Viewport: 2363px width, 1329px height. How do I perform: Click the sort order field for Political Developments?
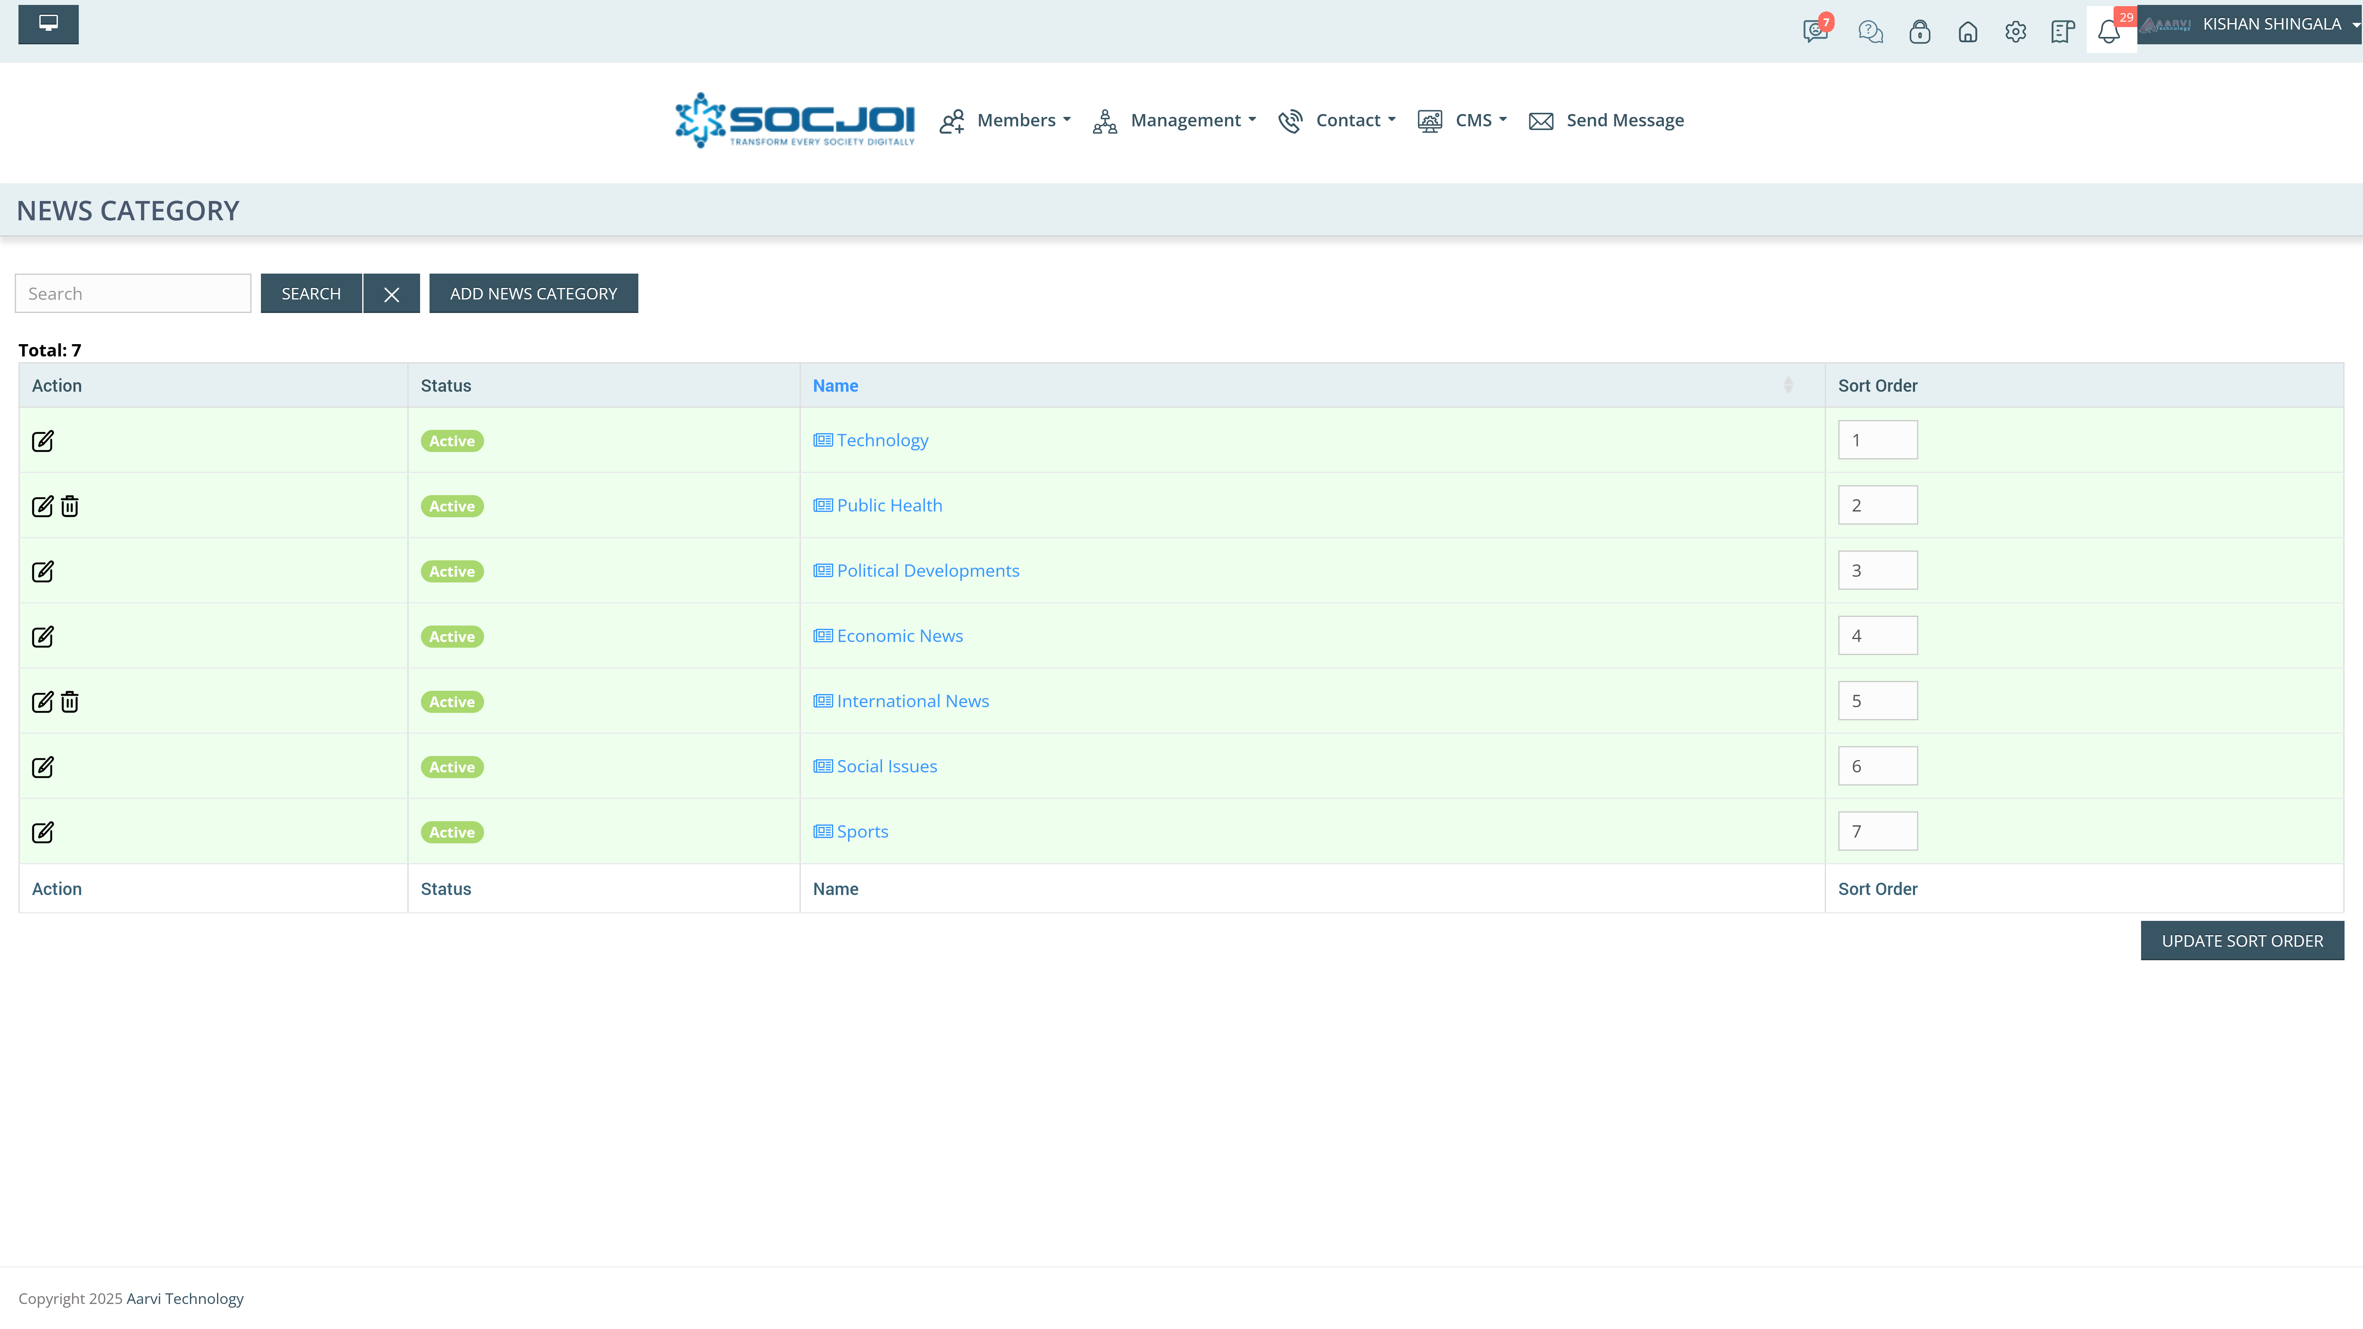coord(1878,571)
